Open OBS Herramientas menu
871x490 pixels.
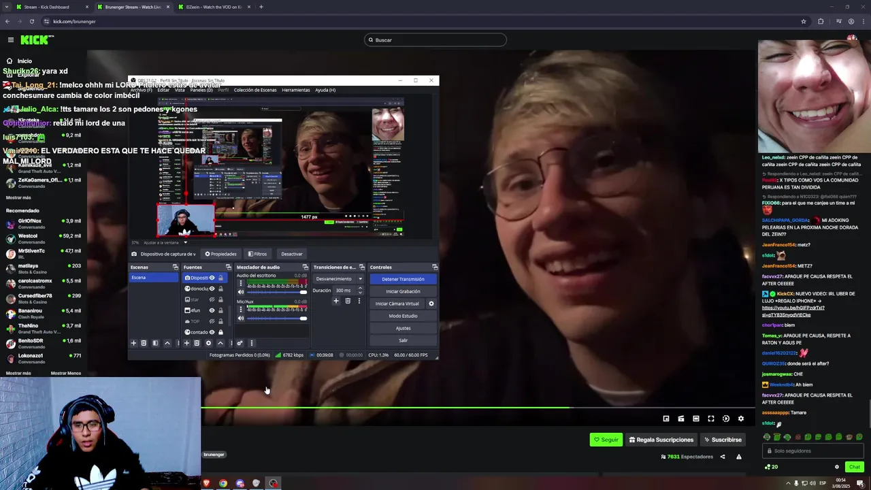296,90
